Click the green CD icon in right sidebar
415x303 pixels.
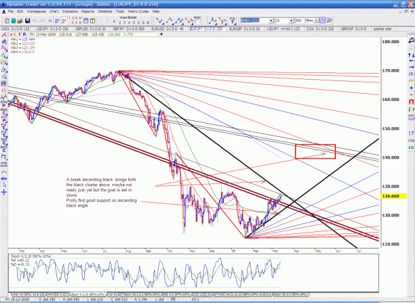[411, 148]
